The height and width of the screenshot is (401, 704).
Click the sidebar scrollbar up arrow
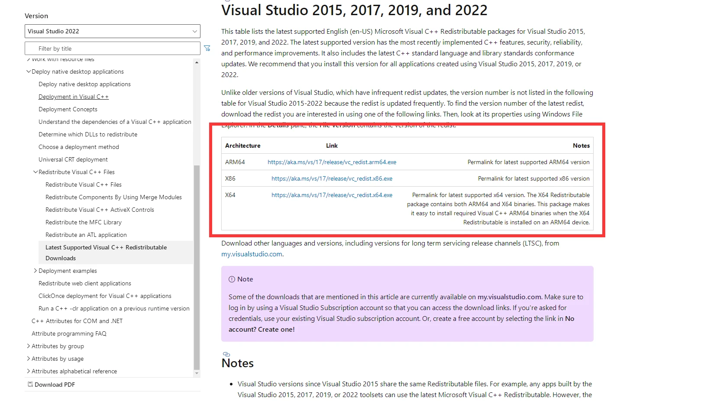click(x=197, y=62)
